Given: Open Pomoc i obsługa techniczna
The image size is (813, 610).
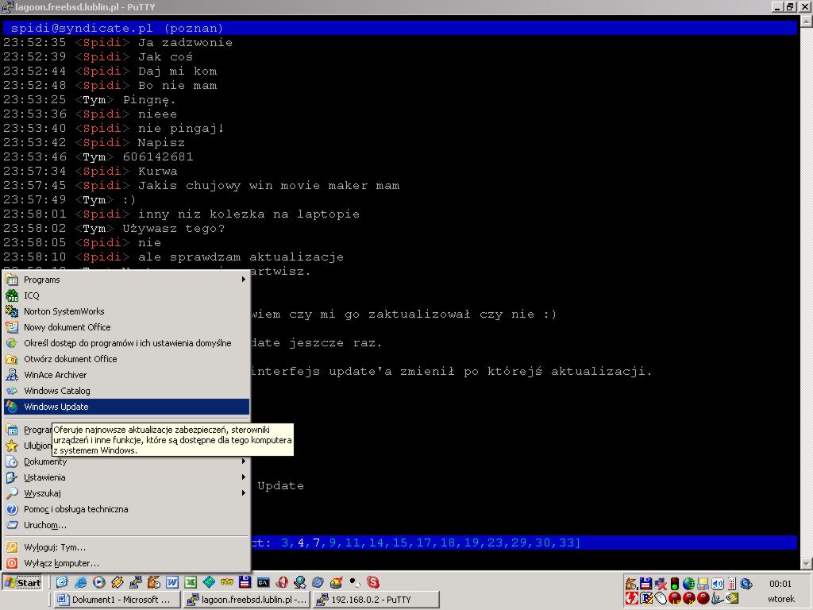Looking at the screenshot, I should [126, 509].
